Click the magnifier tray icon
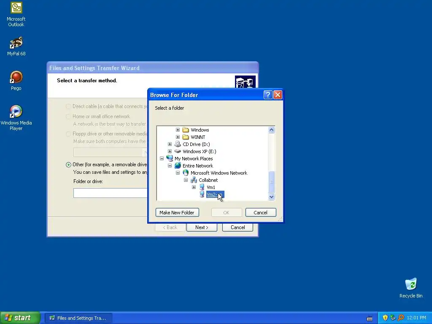432x324 pixels. click(401, 318)
